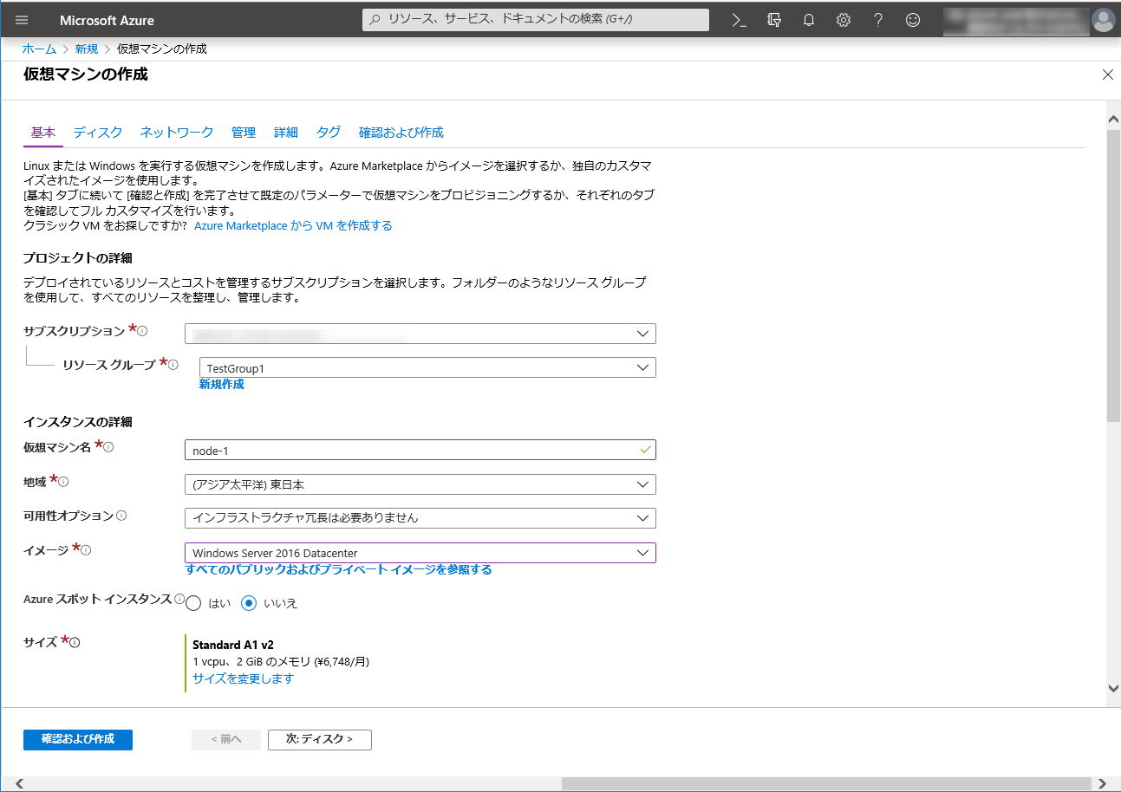Show the notifications bell panel
The height and width of the screenshot is (792, 1121).
(809, 20)
